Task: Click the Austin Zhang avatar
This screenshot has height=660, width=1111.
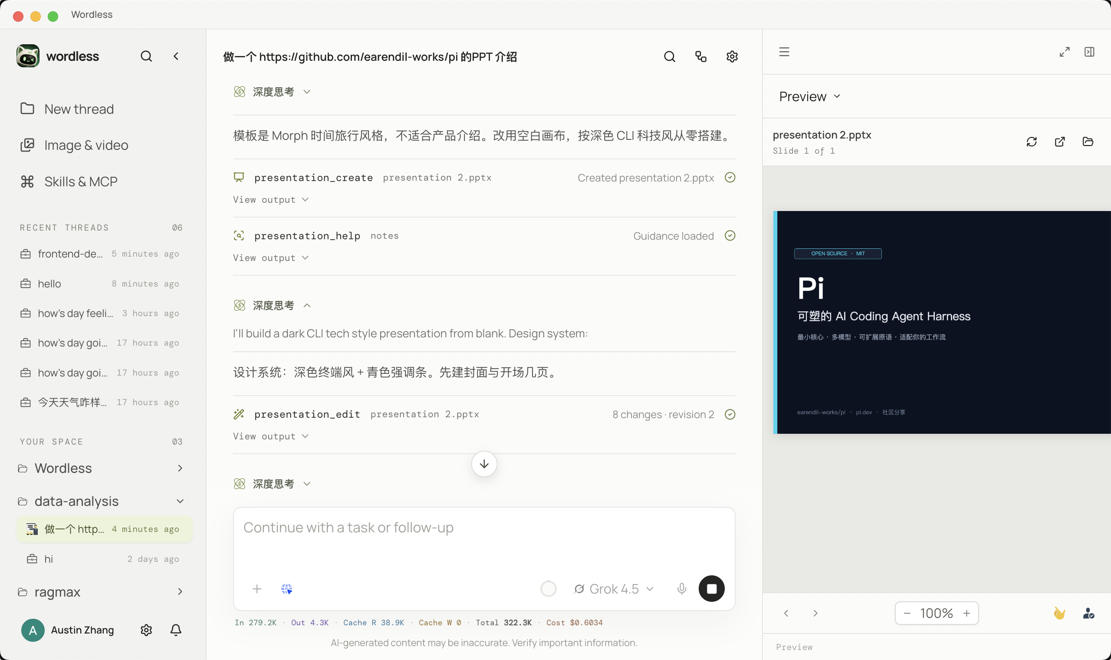Action: pyautogui.click(x=33, y=630)
